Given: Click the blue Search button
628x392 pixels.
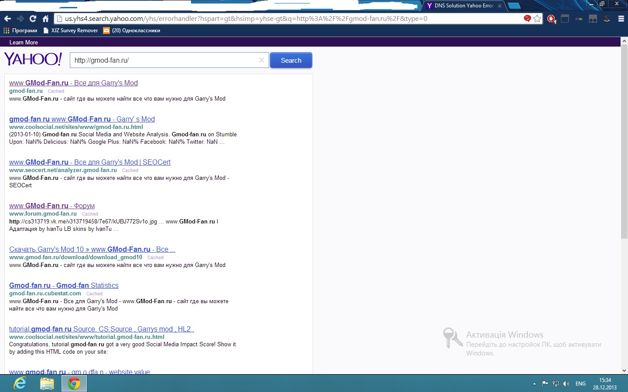Looking at the screenshot, I should pos(291,60).
